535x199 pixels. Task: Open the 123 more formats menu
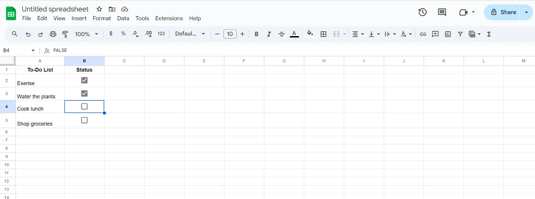161,34
